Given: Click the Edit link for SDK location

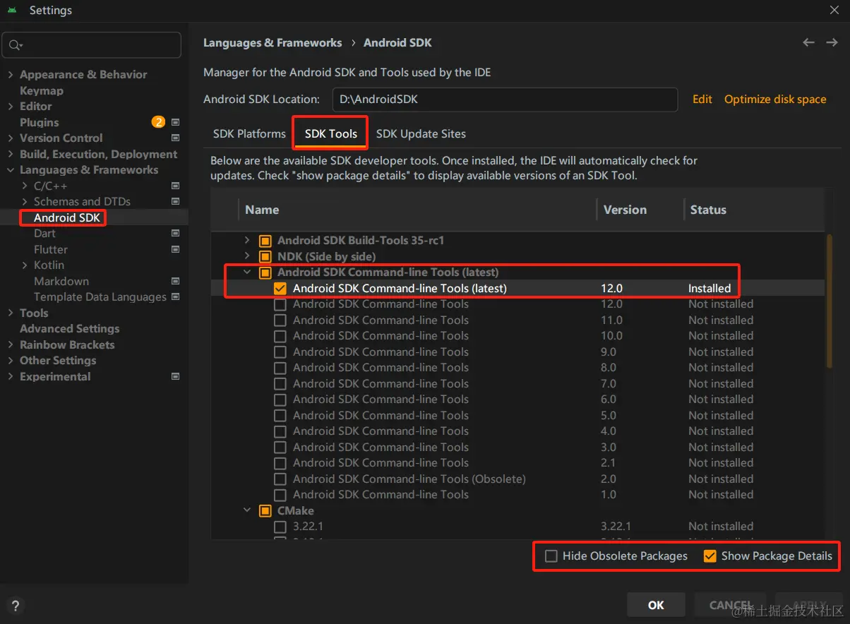Looking at the screenshot, I should [702, 100].
